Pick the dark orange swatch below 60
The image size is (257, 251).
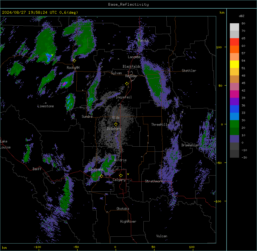coord(234,49)
